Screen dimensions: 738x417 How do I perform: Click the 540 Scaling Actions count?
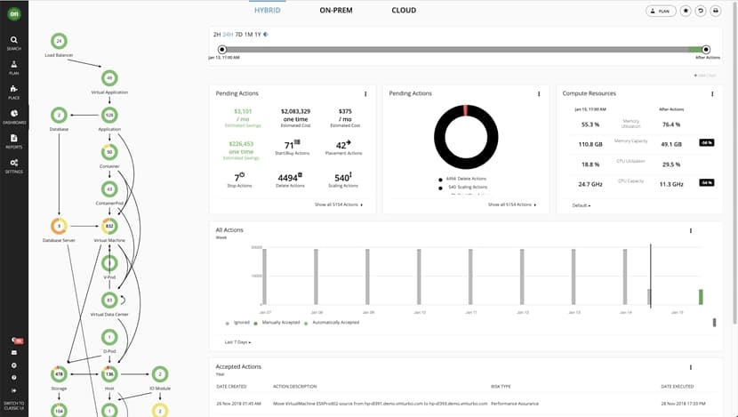pyautogui.click(x=343, y=178)
